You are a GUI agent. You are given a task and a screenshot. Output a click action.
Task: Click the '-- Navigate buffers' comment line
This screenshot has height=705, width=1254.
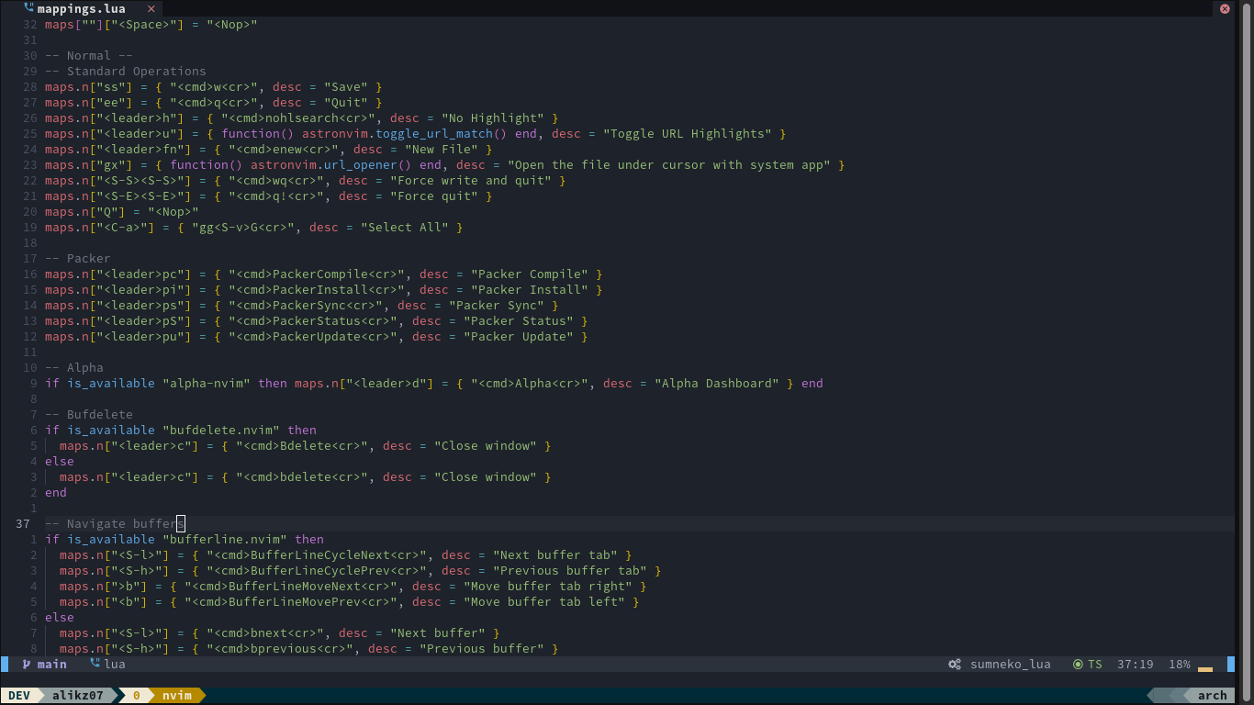[115, 523]
